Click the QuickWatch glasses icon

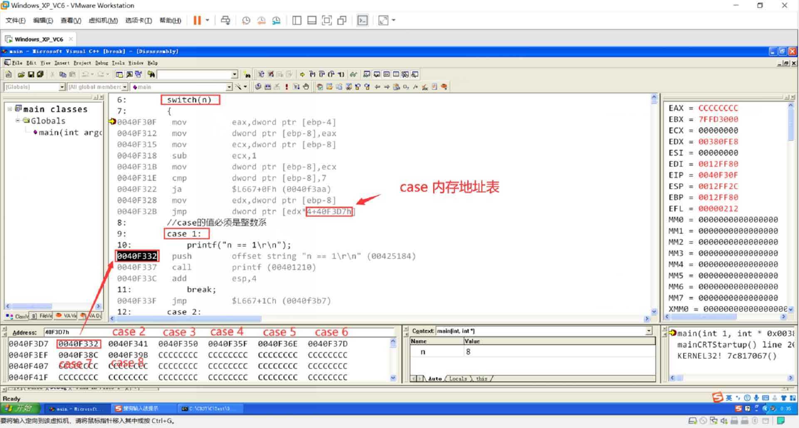point(353,74)
